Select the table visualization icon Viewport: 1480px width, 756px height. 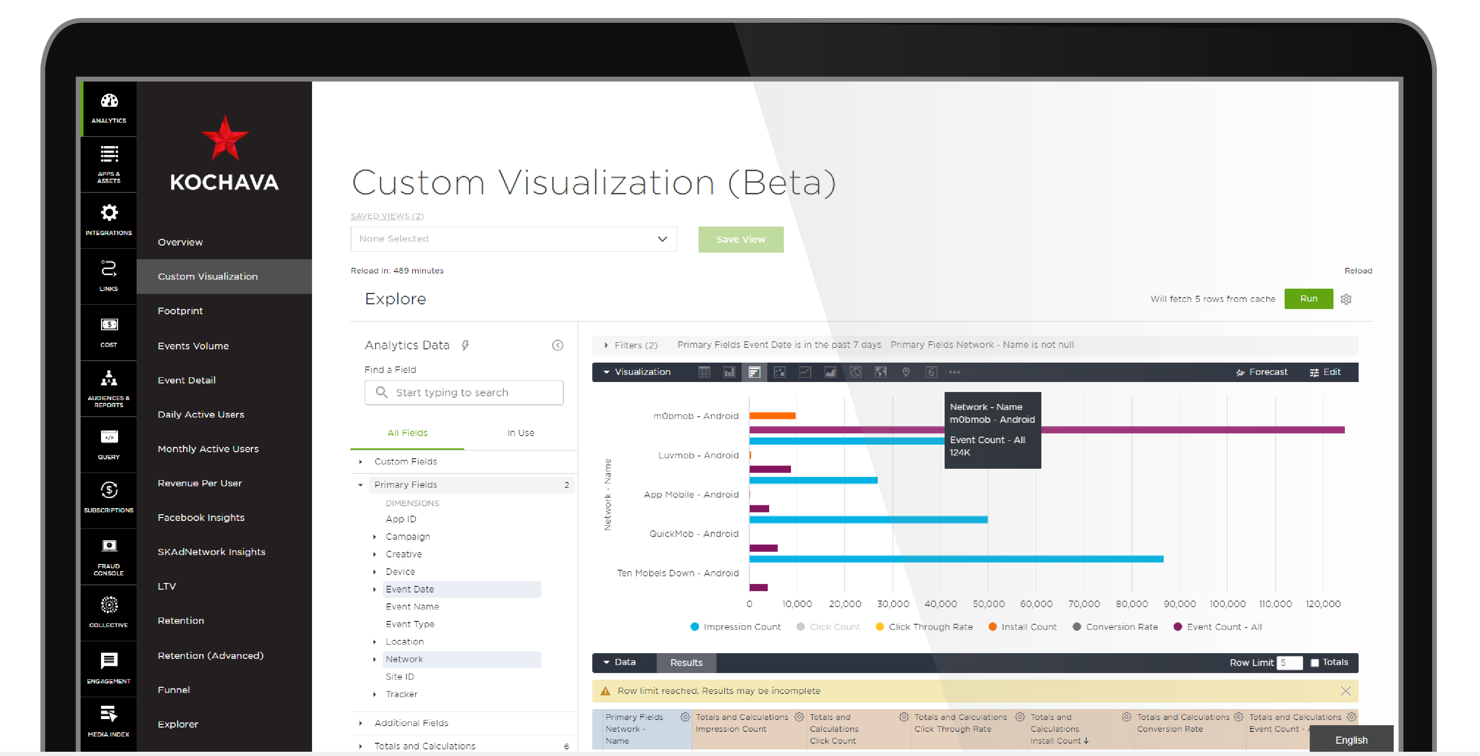click(x=704, y=372)
